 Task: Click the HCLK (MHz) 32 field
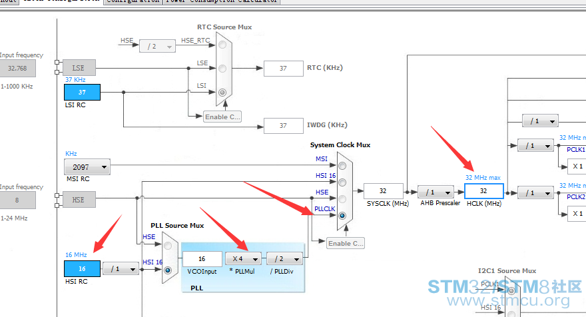click(484, 191)
